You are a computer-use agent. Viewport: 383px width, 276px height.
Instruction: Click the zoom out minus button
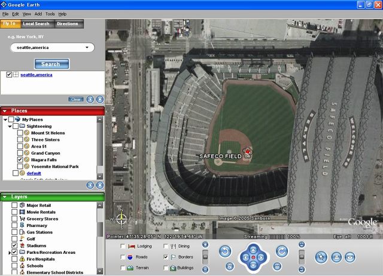pyautogui.click(x=205, y=269)
